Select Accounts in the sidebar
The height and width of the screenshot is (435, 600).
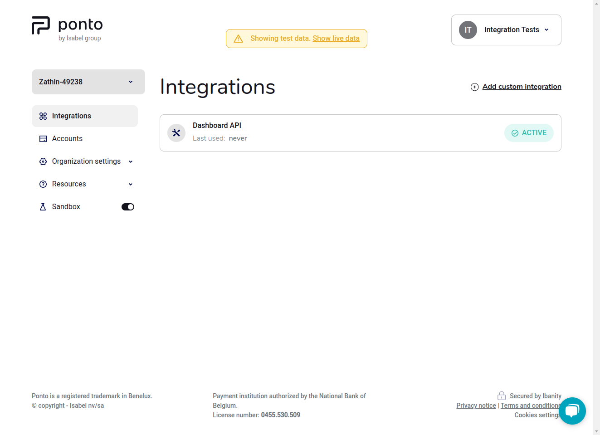[67, 138]
